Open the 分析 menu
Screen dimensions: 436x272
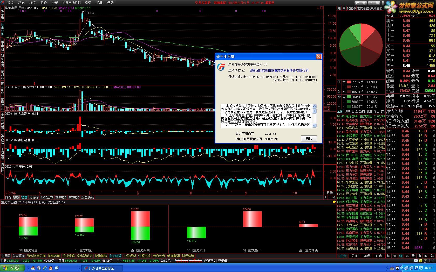55,3
